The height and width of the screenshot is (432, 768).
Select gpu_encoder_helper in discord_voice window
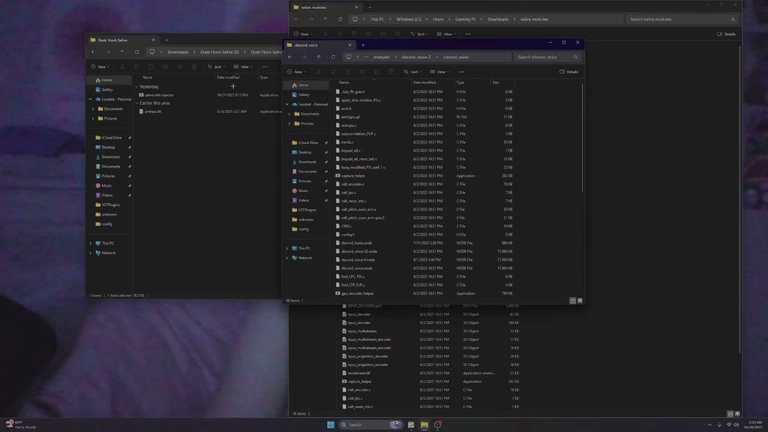point(357,293)
